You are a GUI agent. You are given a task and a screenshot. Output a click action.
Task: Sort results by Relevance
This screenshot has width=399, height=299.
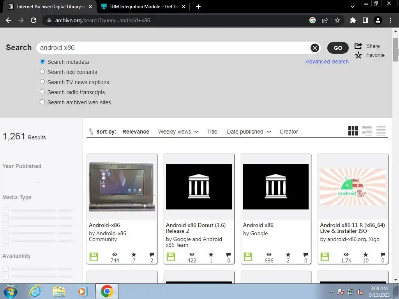point(136,132)
